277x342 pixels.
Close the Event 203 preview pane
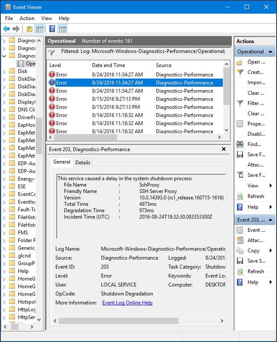click(x=224, y=149)
